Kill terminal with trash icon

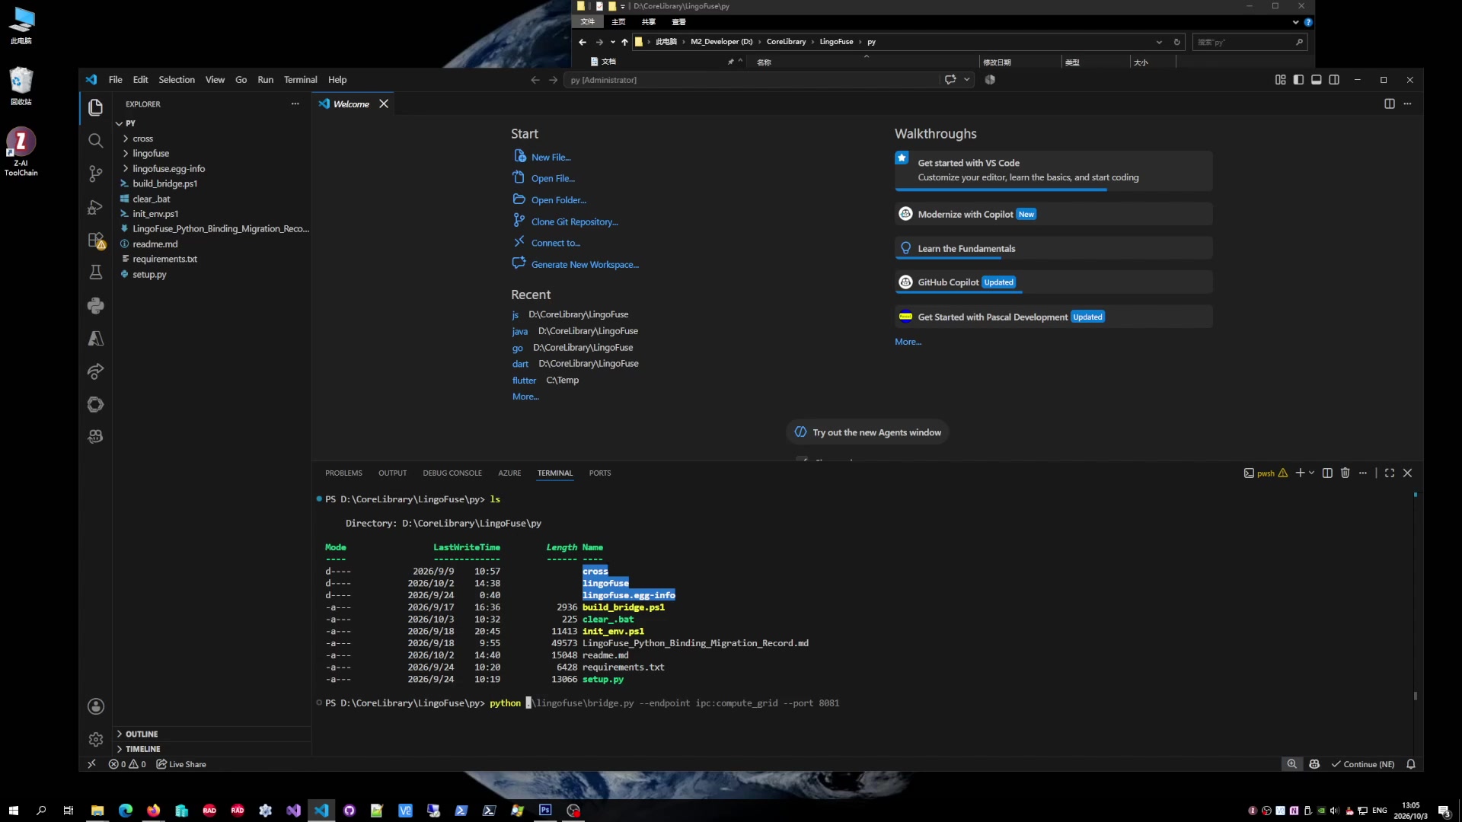[1345, 473]
